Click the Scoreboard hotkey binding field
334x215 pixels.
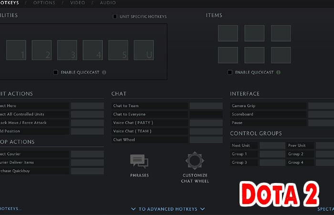[321, 114]
